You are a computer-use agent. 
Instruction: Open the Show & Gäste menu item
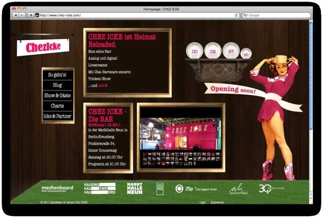57,95
